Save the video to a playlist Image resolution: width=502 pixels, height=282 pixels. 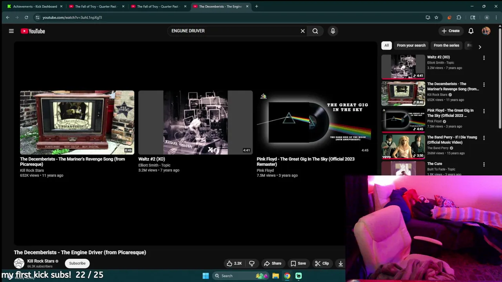[x=298, y=263]
